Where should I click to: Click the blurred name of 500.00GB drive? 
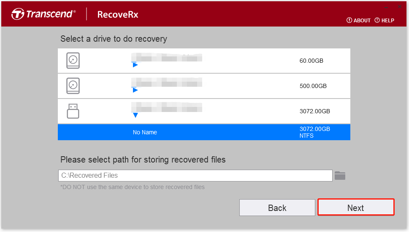167,82
